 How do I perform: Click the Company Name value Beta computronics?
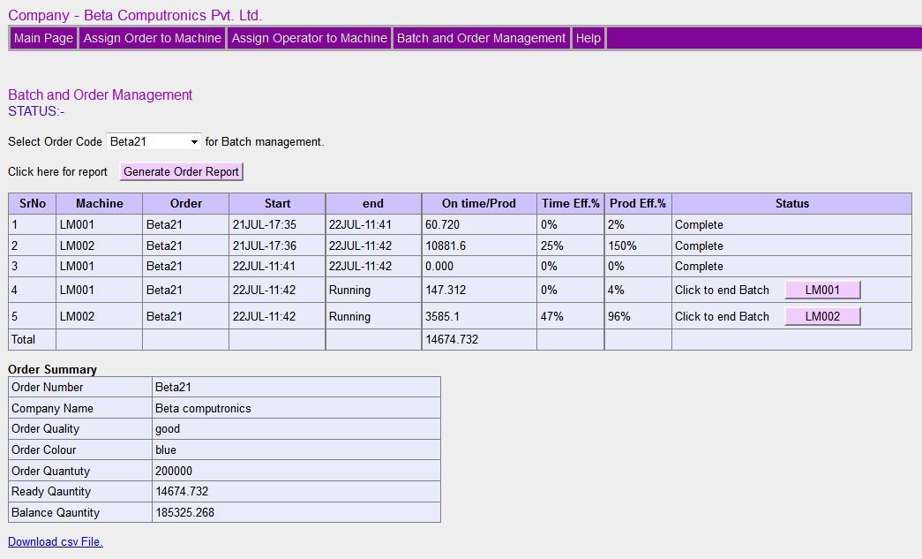coord(203,408)
